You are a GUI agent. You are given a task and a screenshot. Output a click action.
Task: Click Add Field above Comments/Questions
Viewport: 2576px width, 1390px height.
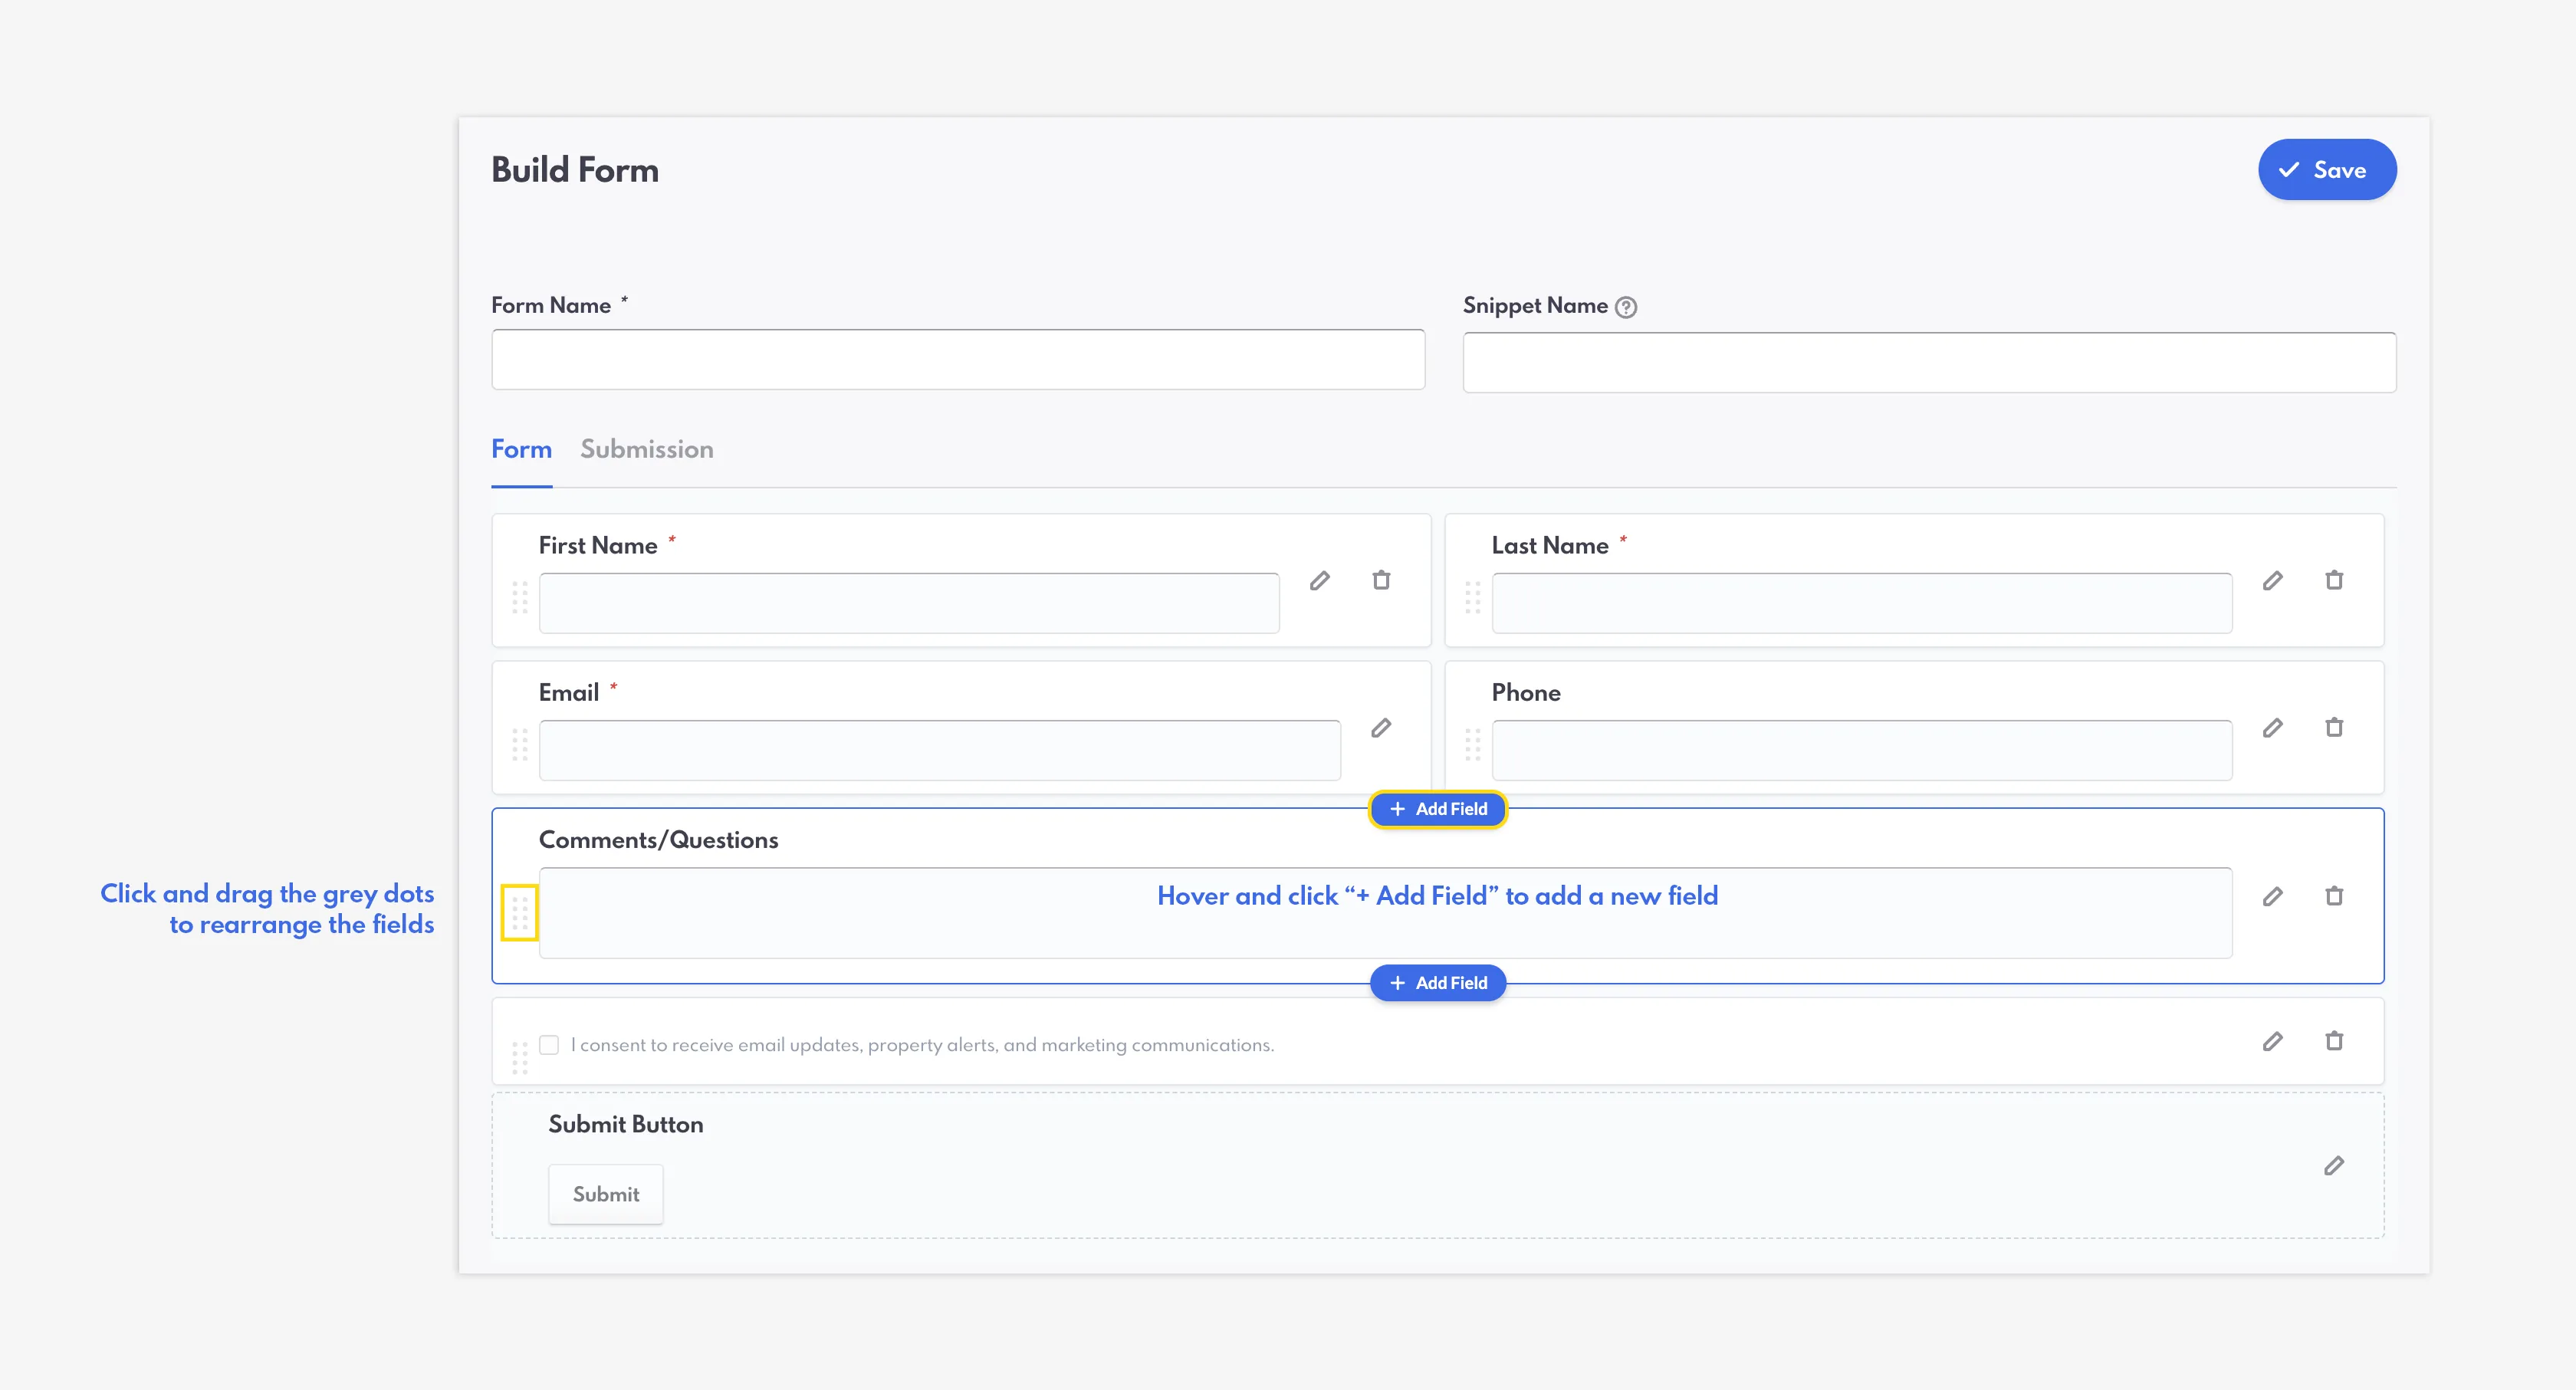click(x=1438, y=809)
